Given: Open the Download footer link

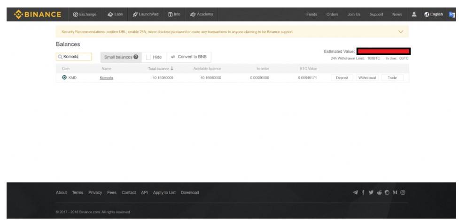Looking at the screenshot, I should (x=190, y=192).
